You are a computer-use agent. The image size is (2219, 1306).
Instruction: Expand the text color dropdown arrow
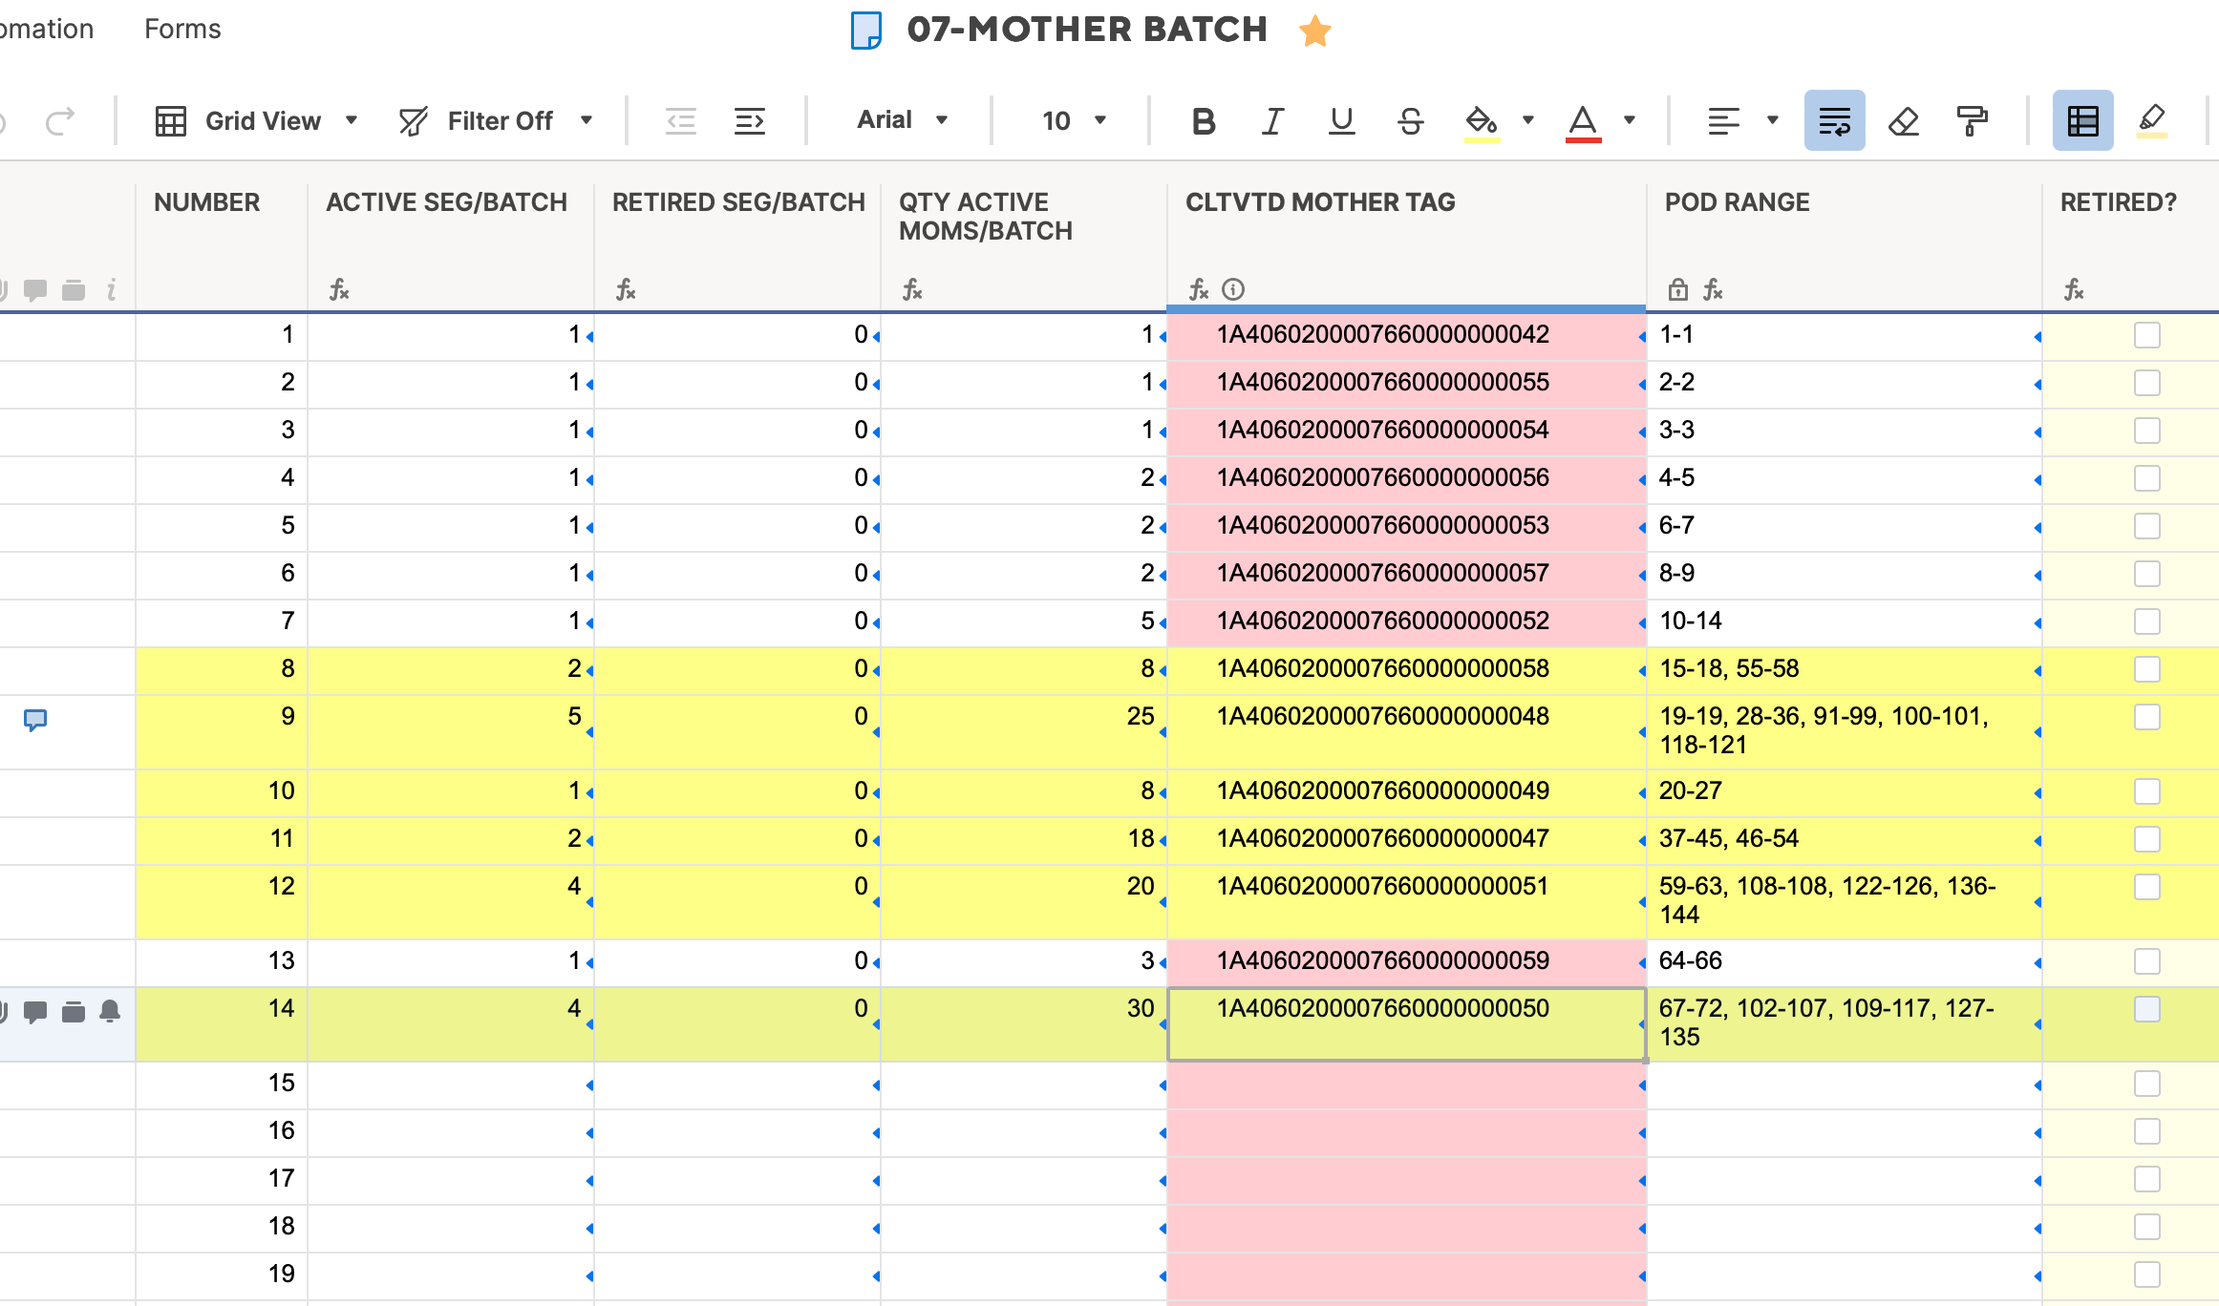(1630, 120)
